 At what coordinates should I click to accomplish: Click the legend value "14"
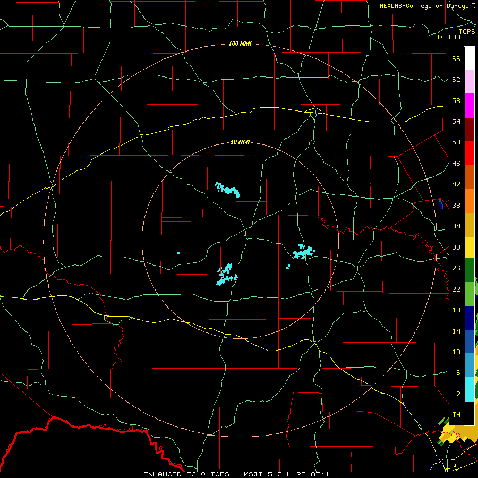[x=456, y=331]
